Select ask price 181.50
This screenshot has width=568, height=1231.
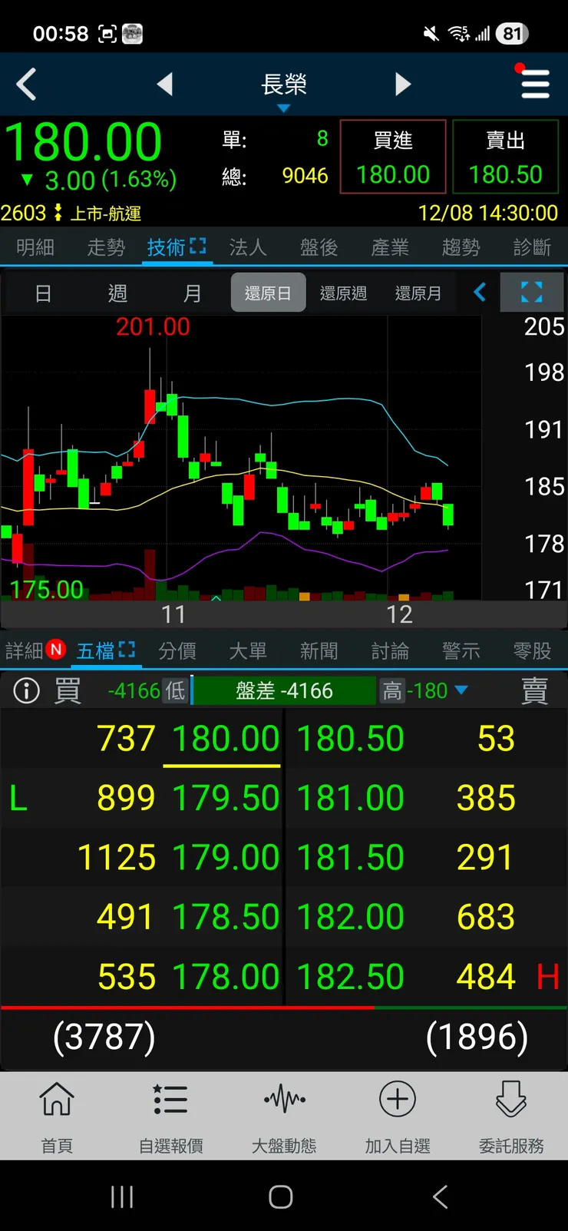[x=351, y=857]
